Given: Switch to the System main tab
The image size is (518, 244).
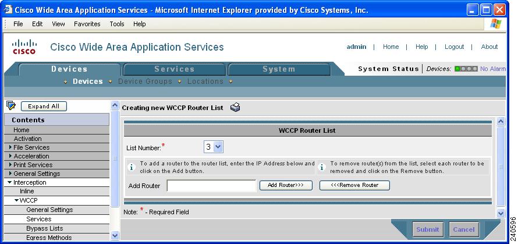Looking at the screenshot, I should coord(279,69).
